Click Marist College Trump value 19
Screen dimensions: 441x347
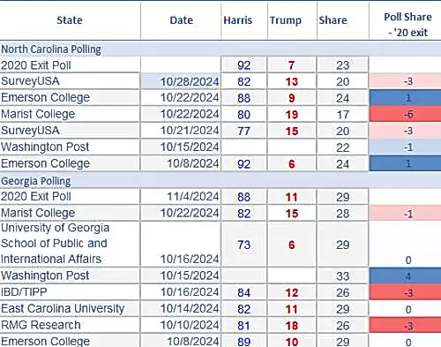[292, 115]
